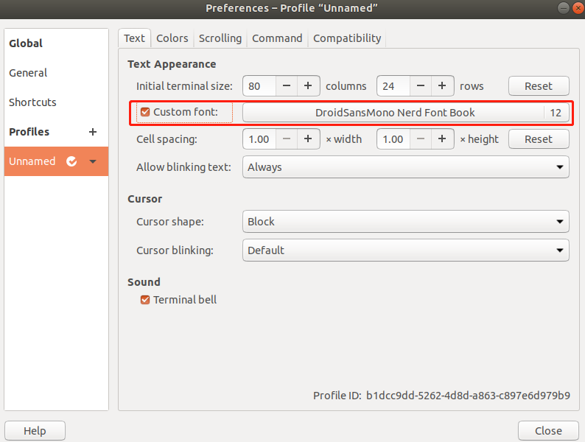Viewport: 585px width, 442px height.
Task: Switch to the Compatibility tab
Action: click(x=347, y=38)
